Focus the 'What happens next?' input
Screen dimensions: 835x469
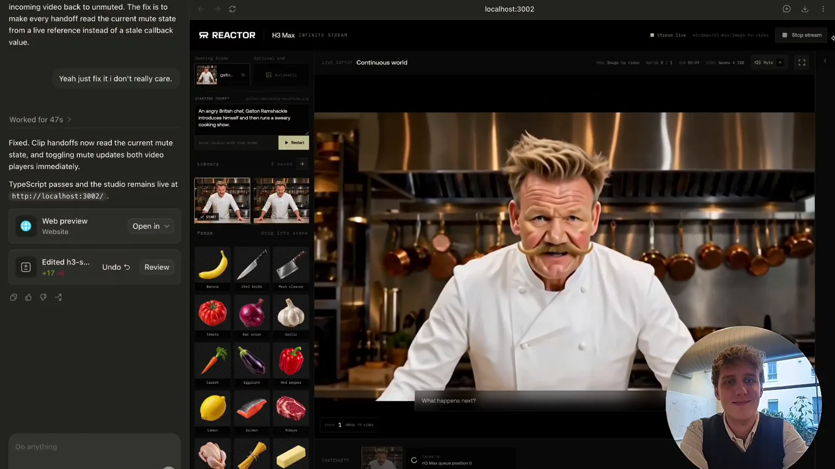click(539, 401)
